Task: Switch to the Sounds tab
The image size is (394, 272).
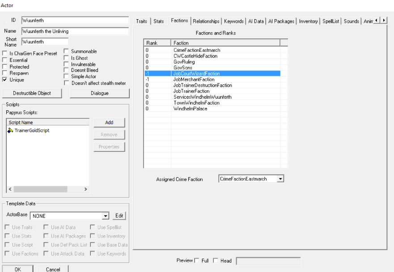Action: 351,21
